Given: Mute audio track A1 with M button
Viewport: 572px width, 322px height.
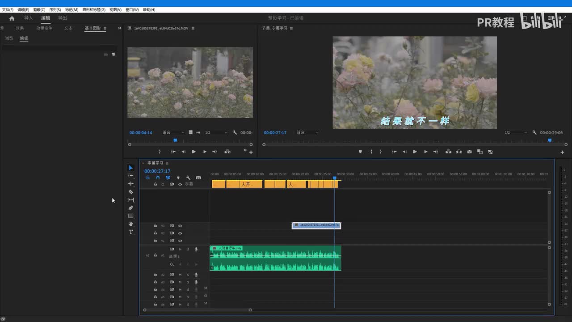Looking at the screenshot, I should (180, 249).
